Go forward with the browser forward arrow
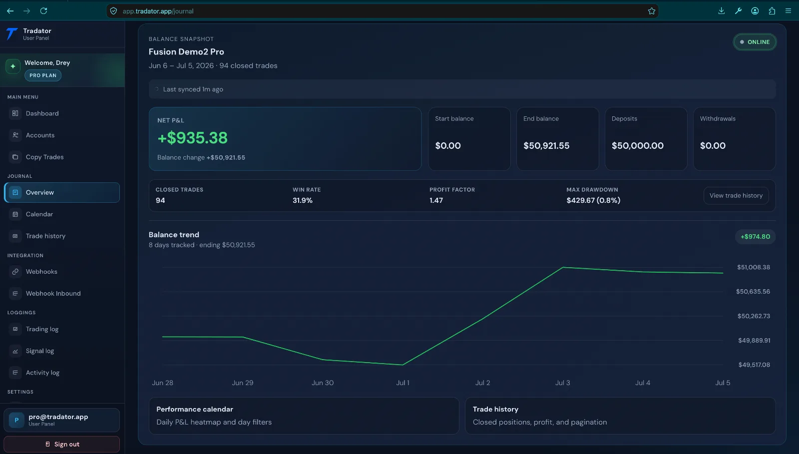The width and height of the screenshot is (799, 454). coord(27,11)
